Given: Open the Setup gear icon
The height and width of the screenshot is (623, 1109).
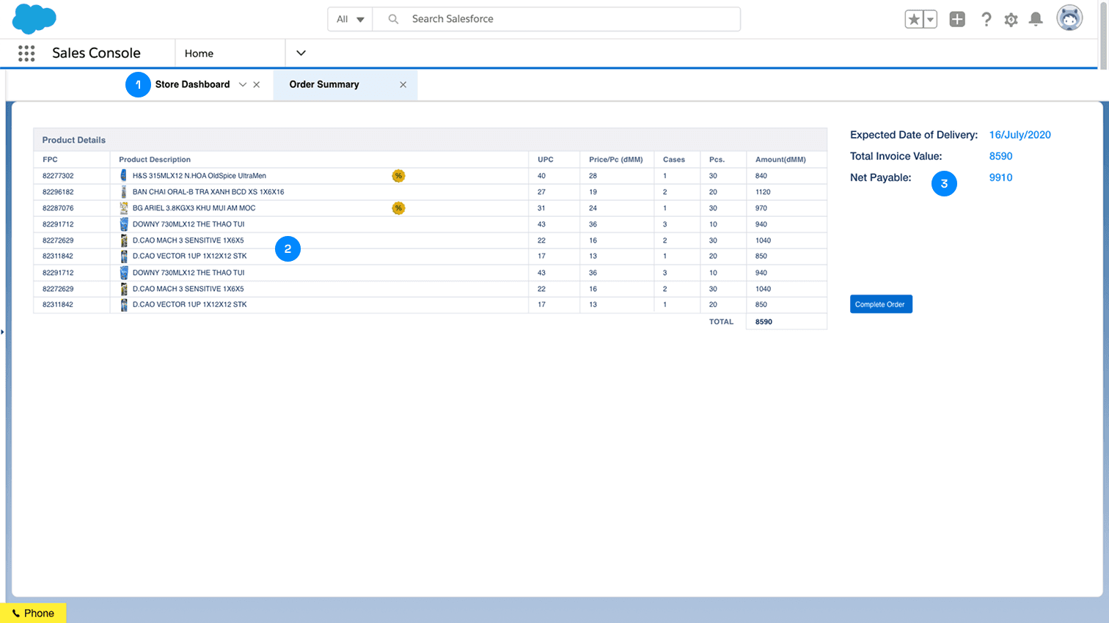Looking at the screenshot, I should (1011, 20).
